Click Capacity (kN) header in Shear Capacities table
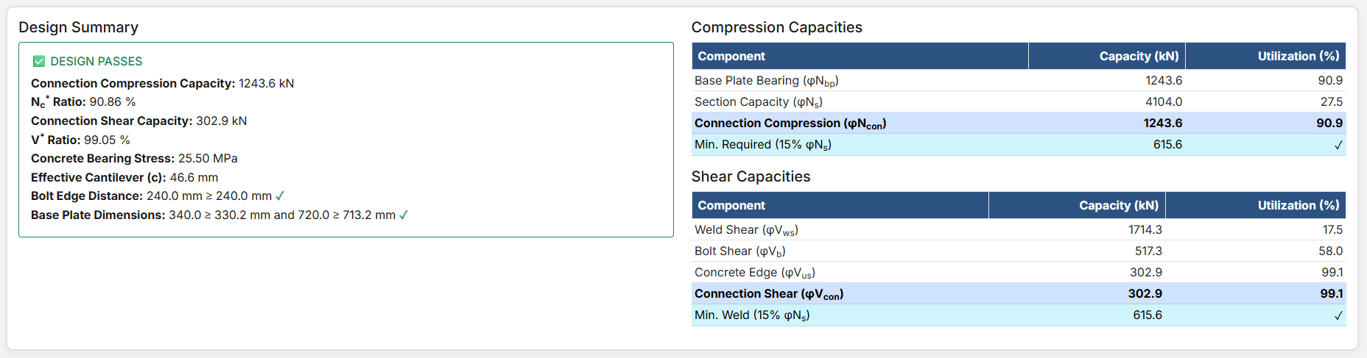The width and height of the screenshot is (1367, 358). (1119, 206)
